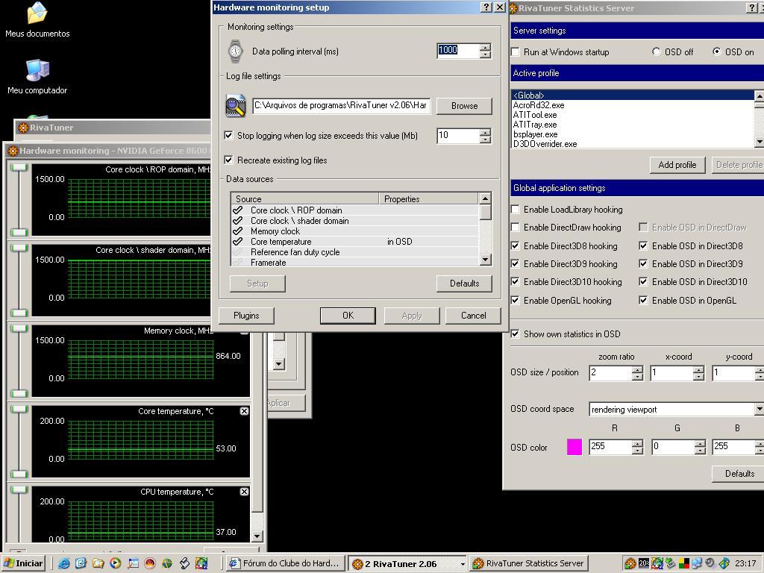The image size is (764, 573).
Task: Click the log file path field
Action: (x=341, y=106)
